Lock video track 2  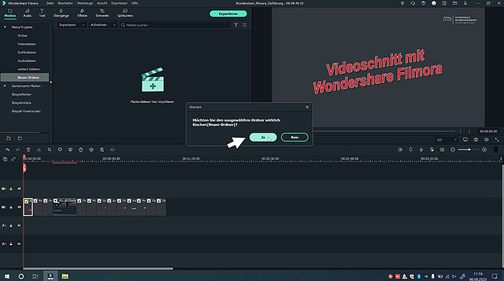[11, 189]
